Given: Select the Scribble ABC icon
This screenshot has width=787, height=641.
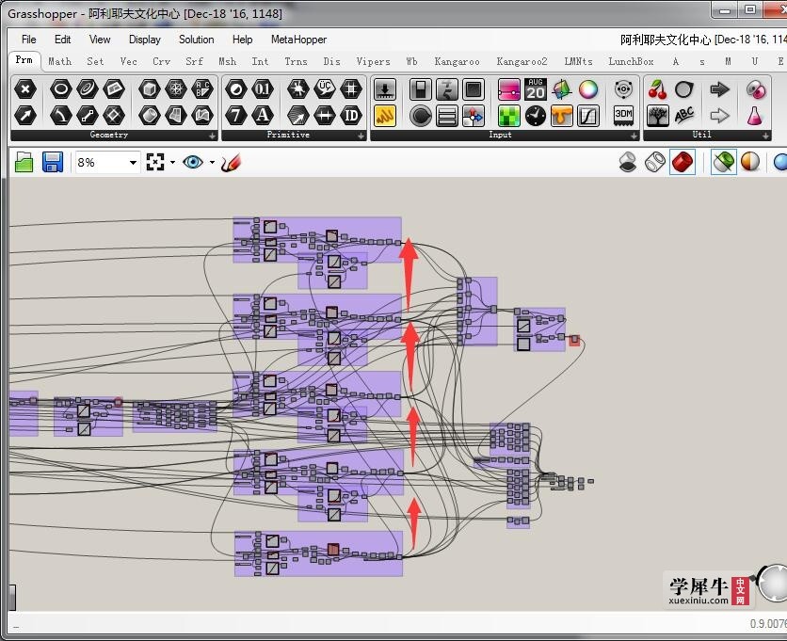Looking at the screenshot, I should click(x=684, y=116).
